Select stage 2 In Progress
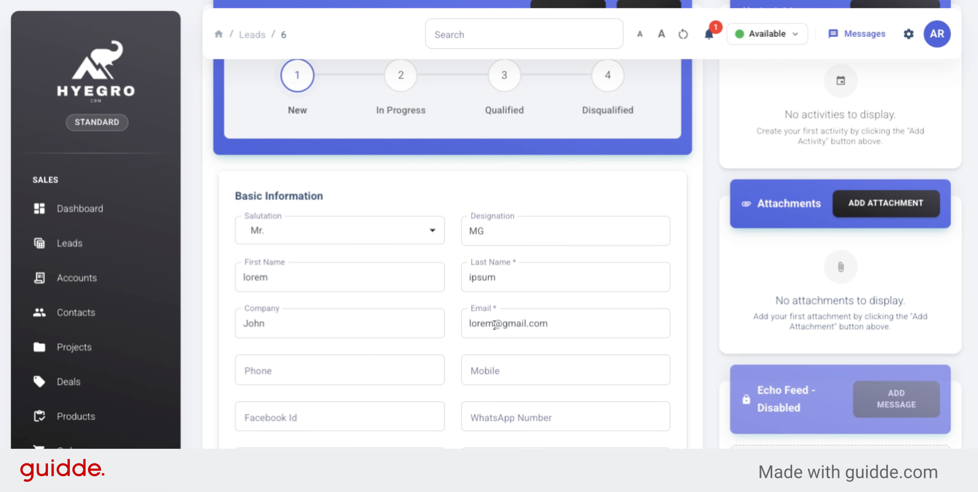The height and width of the screenshot is (492, 978). [x=401, y=75]
